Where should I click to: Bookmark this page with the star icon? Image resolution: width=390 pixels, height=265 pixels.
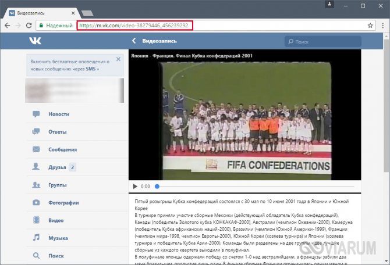coord(370,26)
